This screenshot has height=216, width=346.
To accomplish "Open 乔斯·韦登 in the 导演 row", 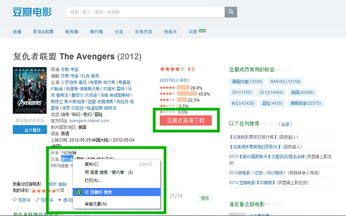I will [70, 70].
